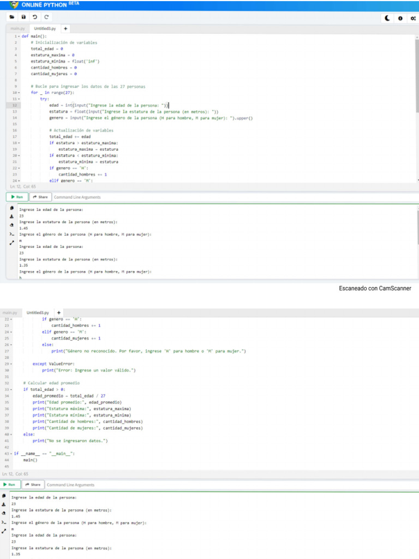419x559 pixels.
Task: Open editor settings gears icon
Action: click(413, 18)
